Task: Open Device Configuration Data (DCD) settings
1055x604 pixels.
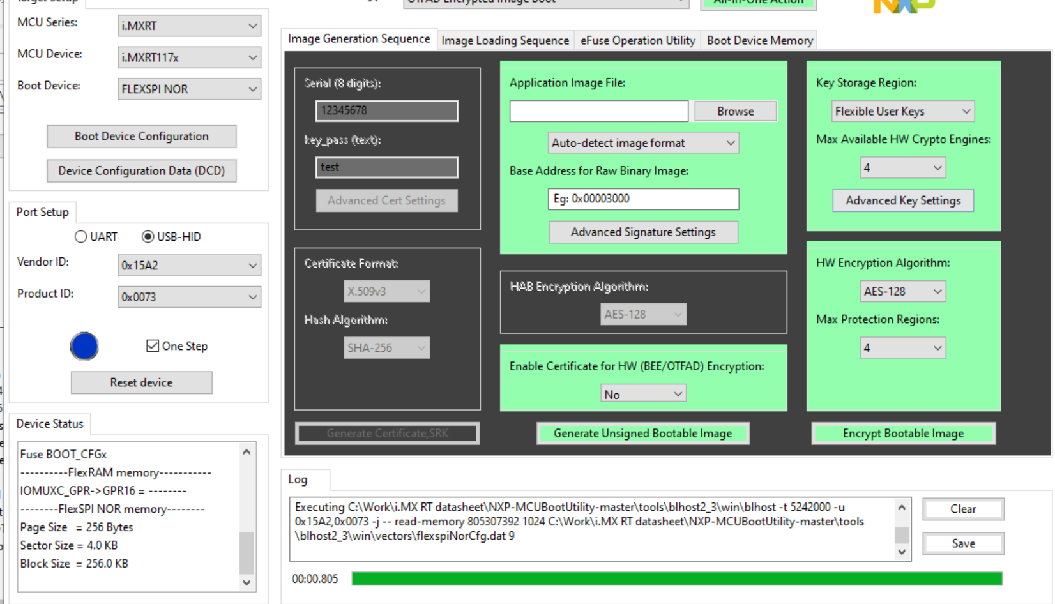Action: 142,170
